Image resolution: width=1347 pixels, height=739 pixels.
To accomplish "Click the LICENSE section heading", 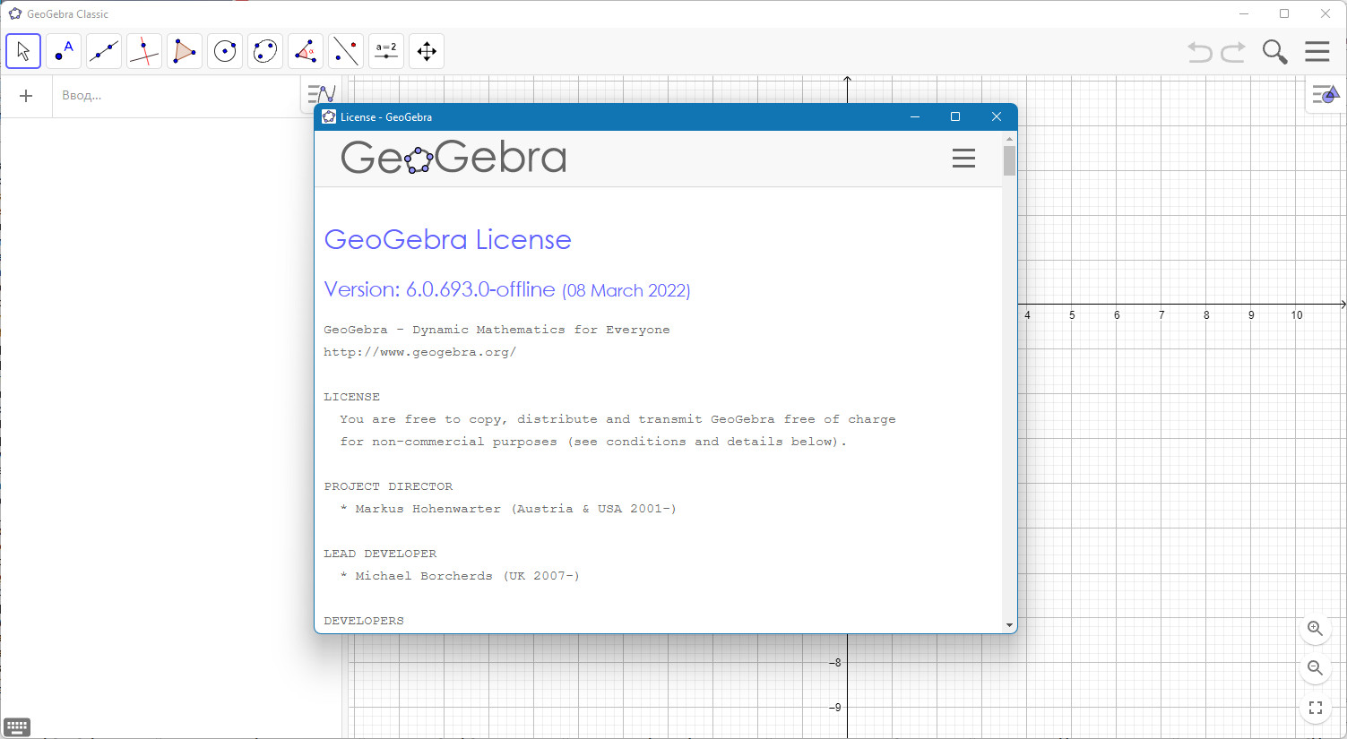I will coord(351,397).
